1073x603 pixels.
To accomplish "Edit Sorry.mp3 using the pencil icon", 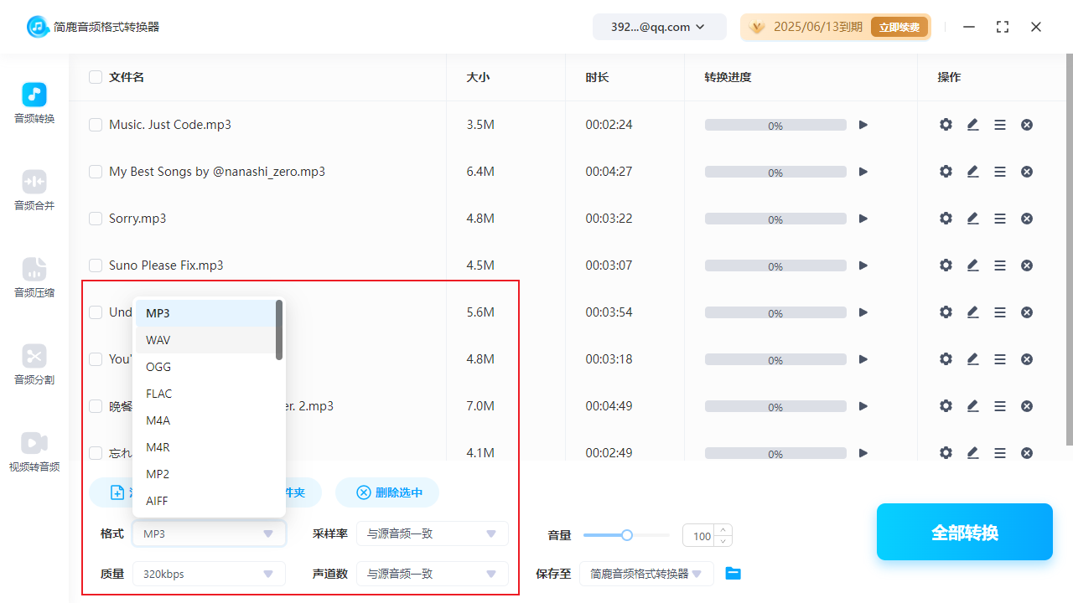I will coord(972,218).
